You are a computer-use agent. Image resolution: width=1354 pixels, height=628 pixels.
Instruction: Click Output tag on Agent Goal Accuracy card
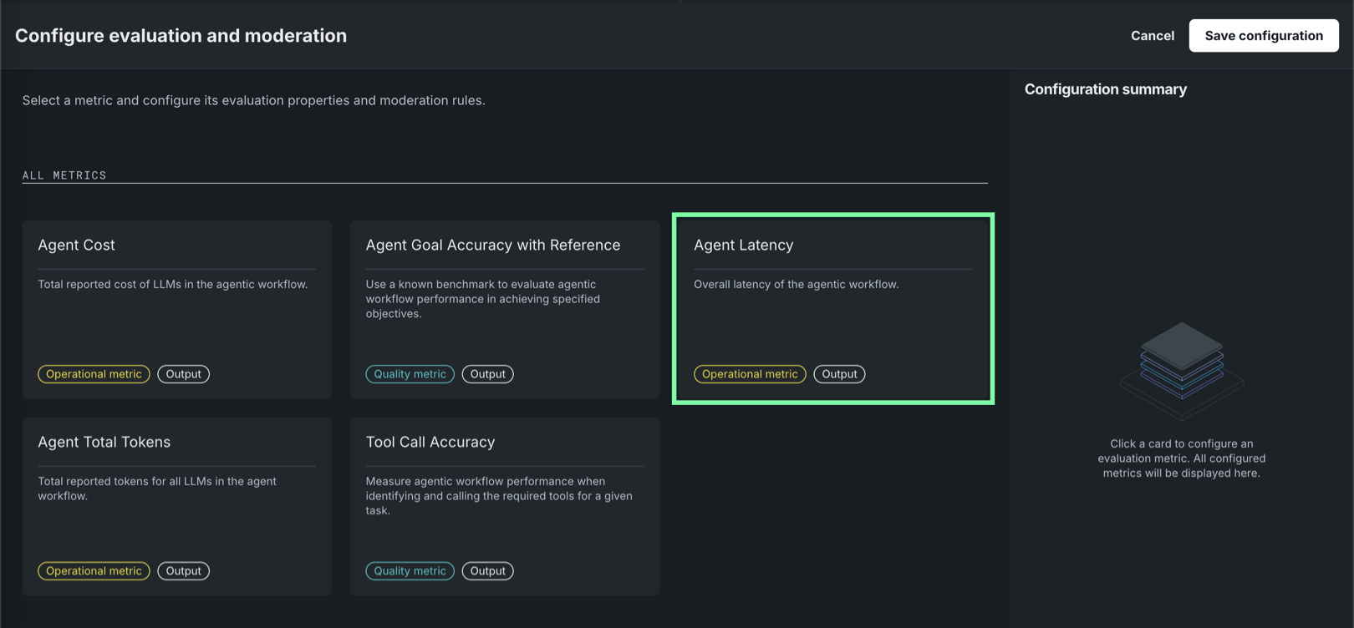[487, 374]
